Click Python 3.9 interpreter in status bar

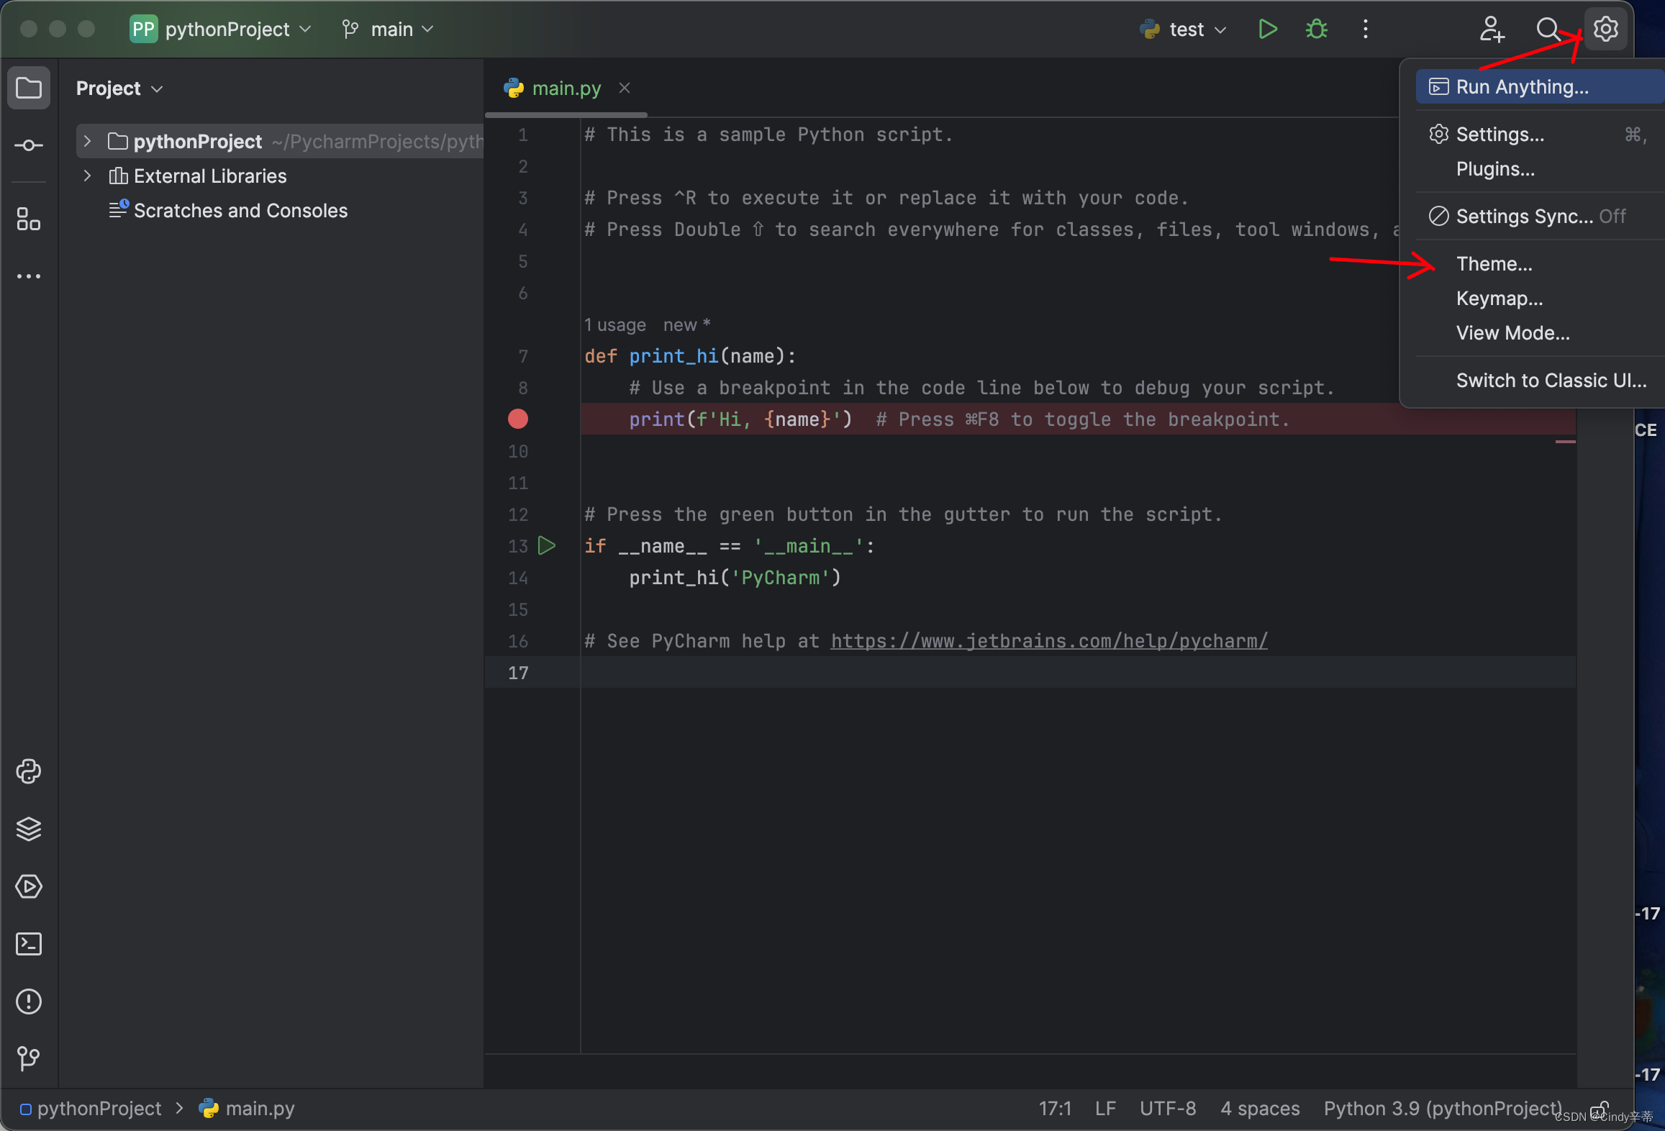pos(1442,1109)
